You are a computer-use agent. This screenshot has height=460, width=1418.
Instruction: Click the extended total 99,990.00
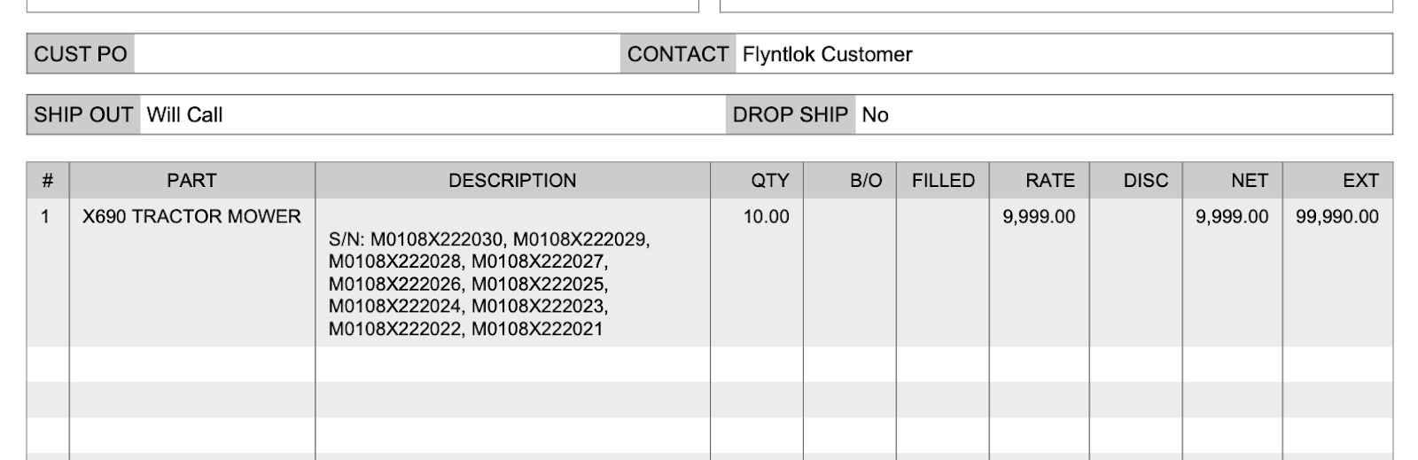[x=1336, y=216]
